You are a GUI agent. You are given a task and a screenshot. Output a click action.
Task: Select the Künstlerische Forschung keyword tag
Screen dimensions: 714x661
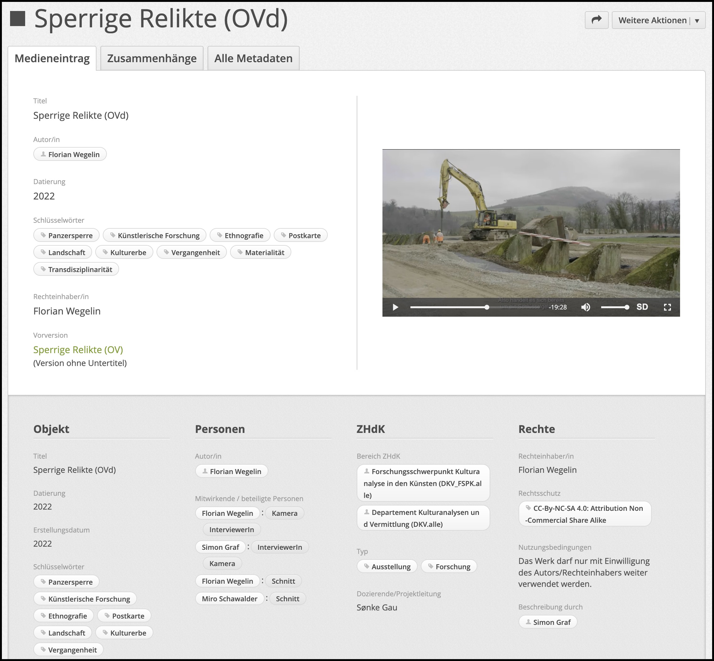click(x=155, y=235)
